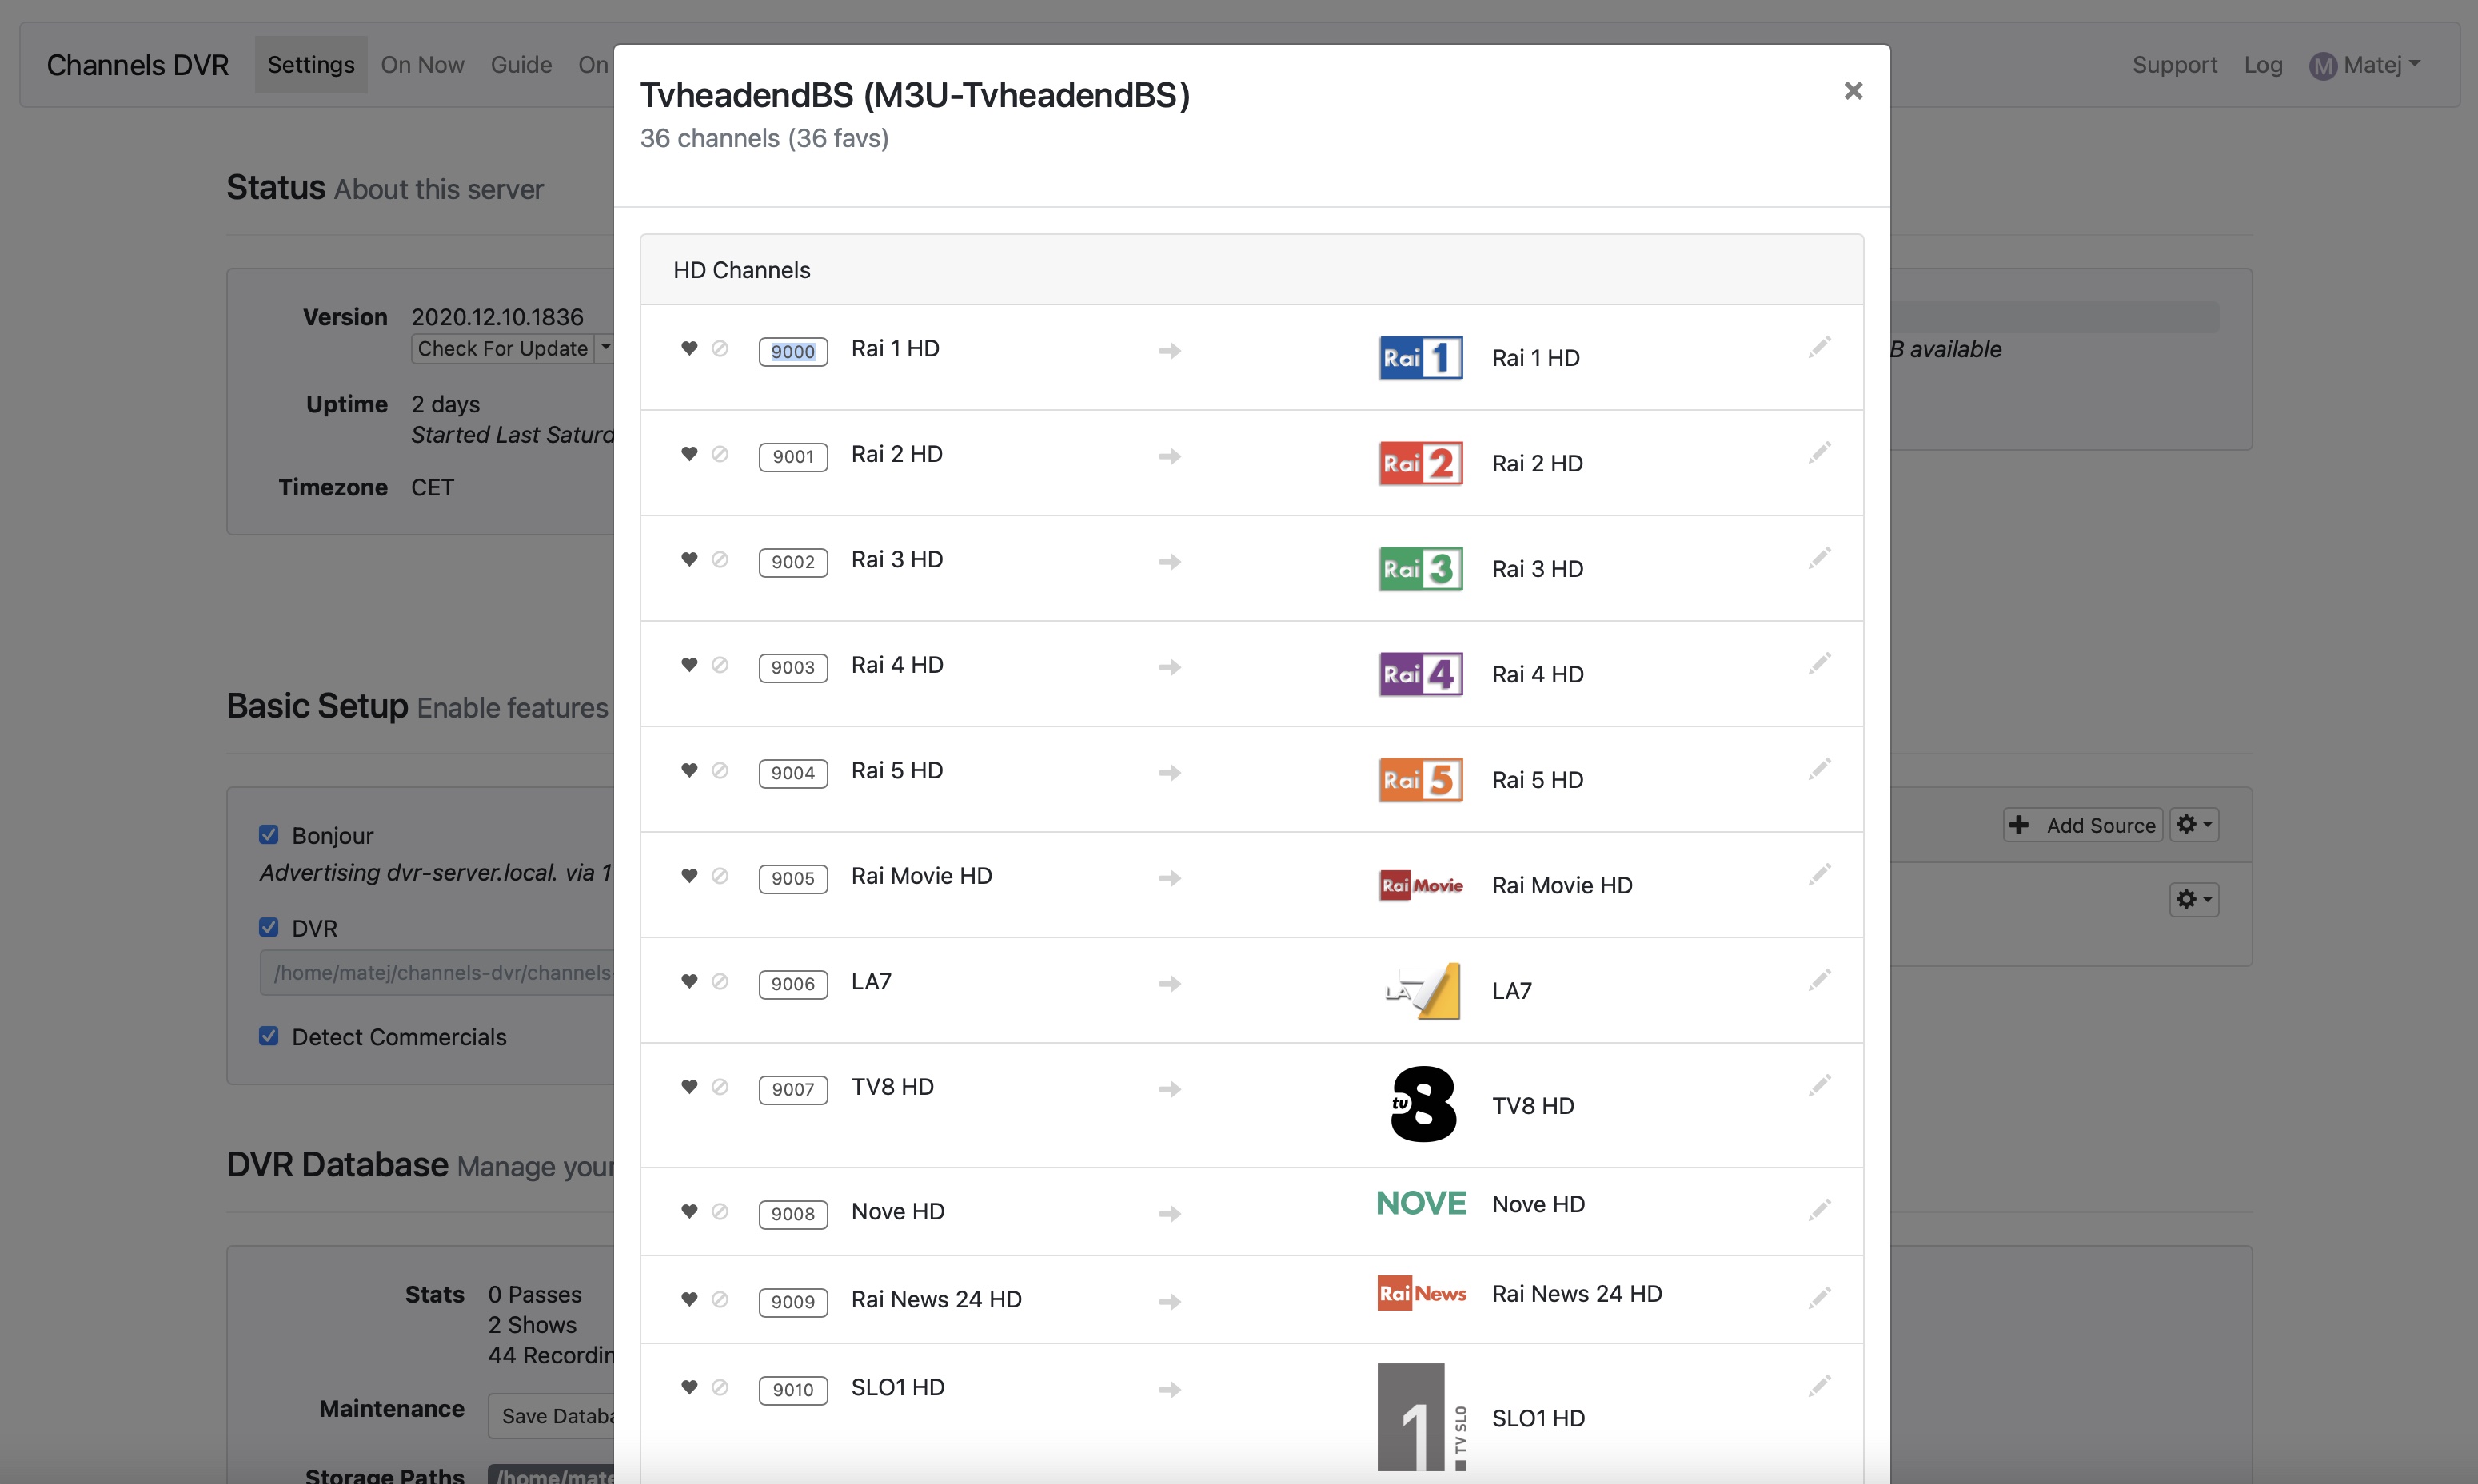Image resolution: width=2478 pixels, height=1484 pixels.
Task: Click the pencil edit icon for LA7
Action: click(x=1819, y=980)
